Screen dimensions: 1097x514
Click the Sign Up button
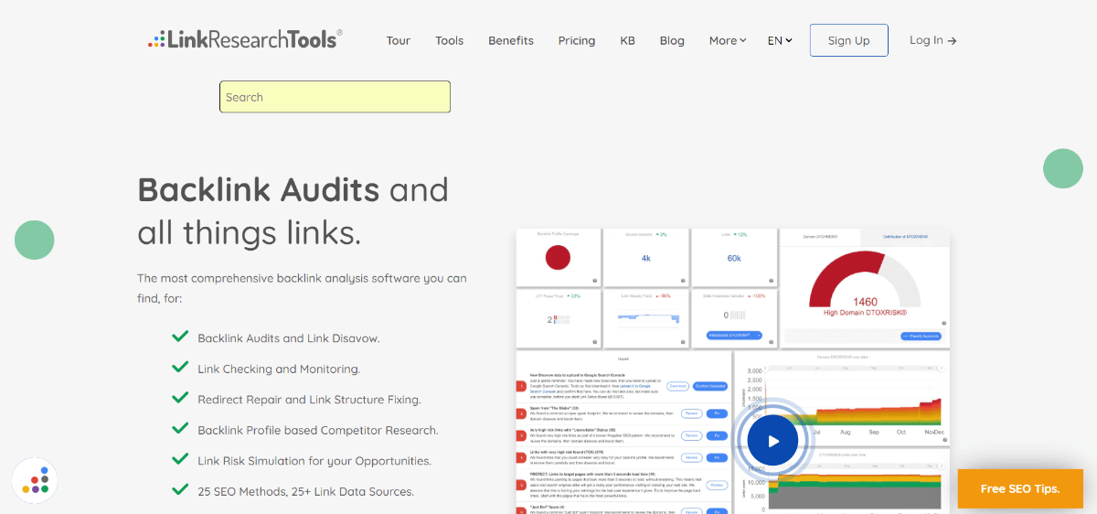[848, 40]
